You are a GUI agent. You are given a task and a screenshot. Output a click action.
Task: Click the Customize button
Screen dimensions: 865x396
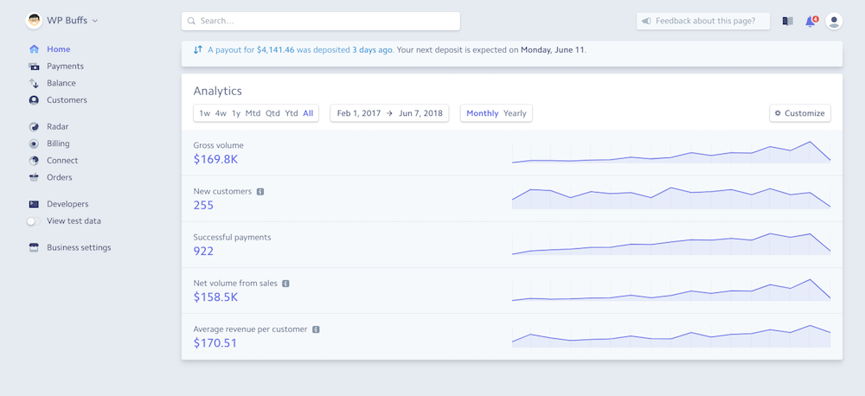[800, 113]
